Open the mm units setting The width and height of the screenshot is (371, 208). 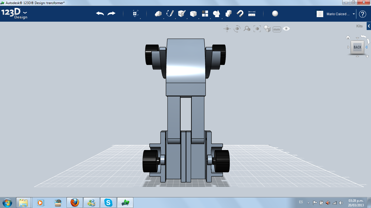point(277,29)
